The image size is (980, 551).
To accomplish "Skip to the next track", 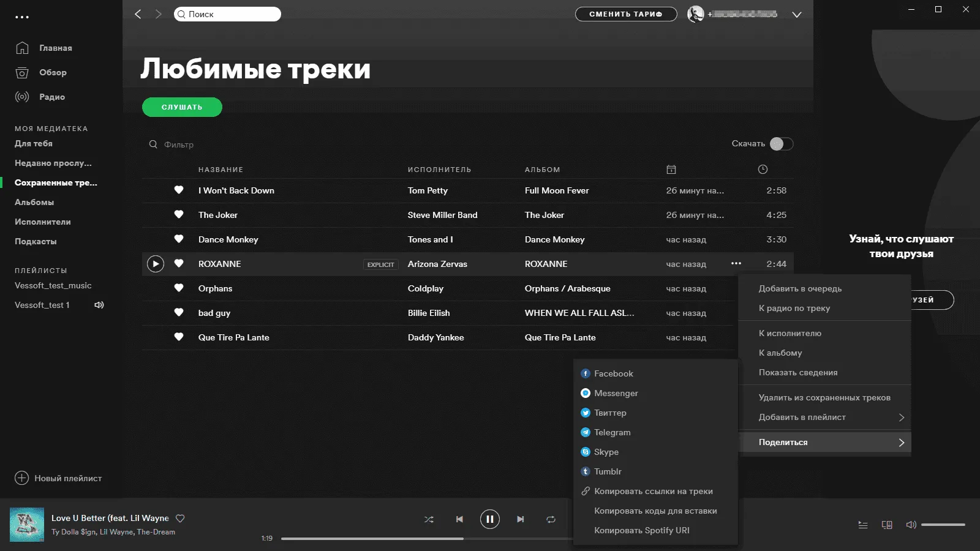I will click(x=520, y=519).
